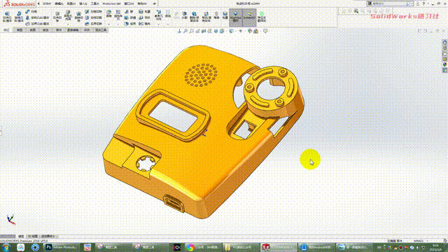The width and height of the screenshot is (448, 252).
Task: Choose the Mirror (镜向) feature
Action: tap(144, 24)
